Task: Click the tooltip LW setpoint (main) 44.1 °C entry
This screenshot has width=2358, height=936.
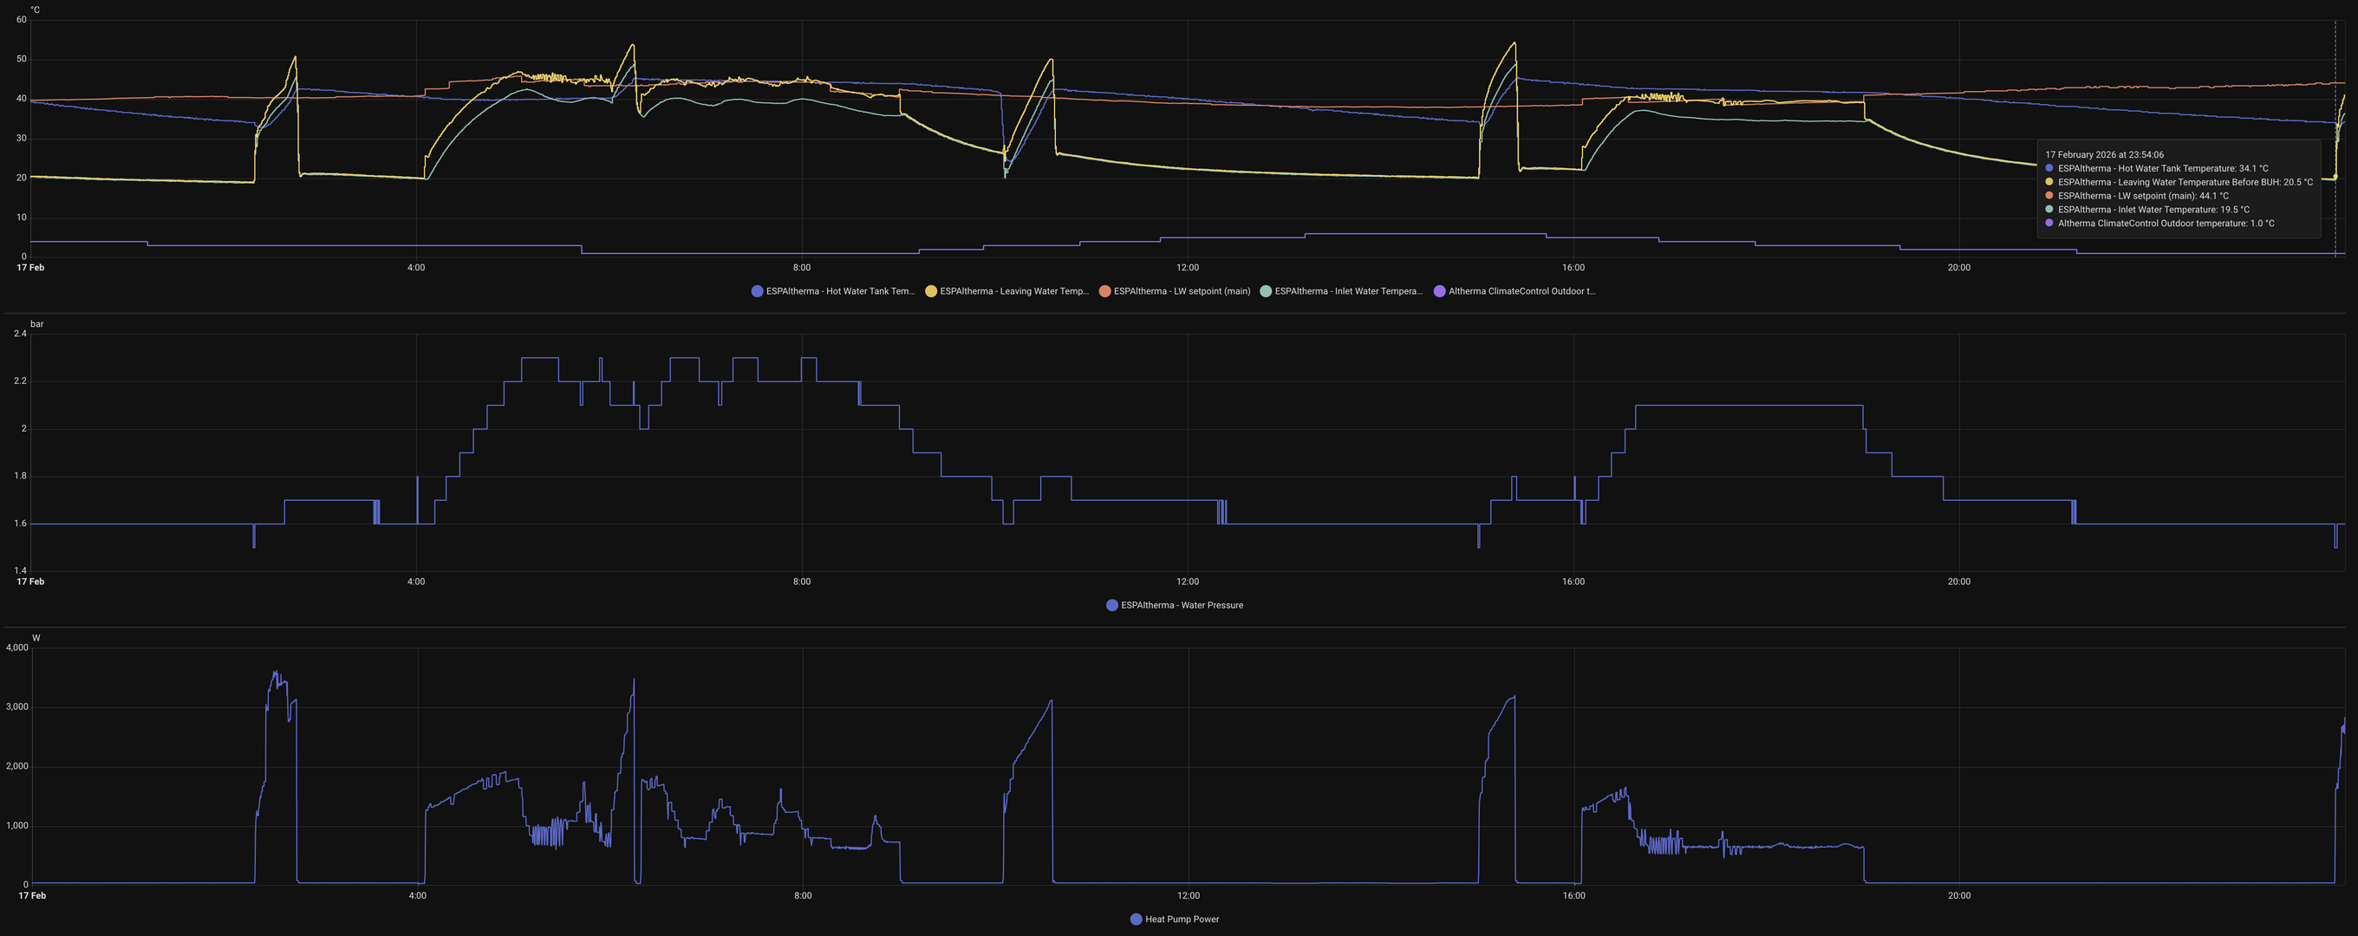Action: 2144,196
